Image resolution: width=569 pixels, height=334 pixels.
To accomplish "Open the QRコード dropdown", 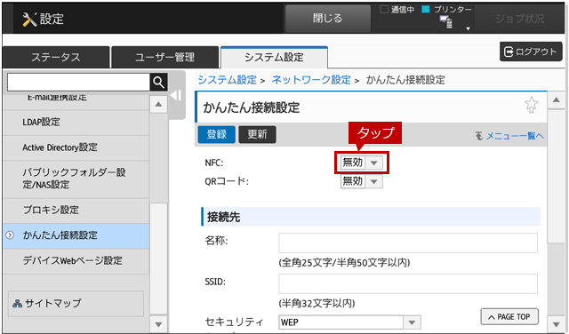I will pos(362,181).
